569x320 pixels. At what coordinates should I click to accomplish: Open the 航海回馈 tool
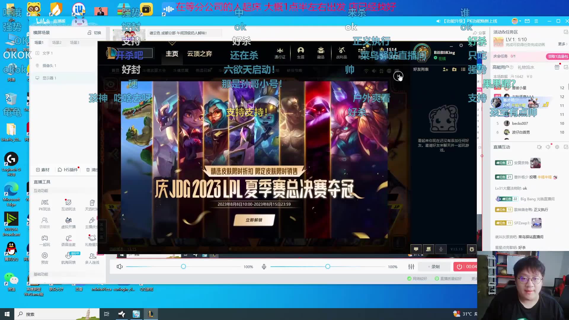tap(68, 258)
